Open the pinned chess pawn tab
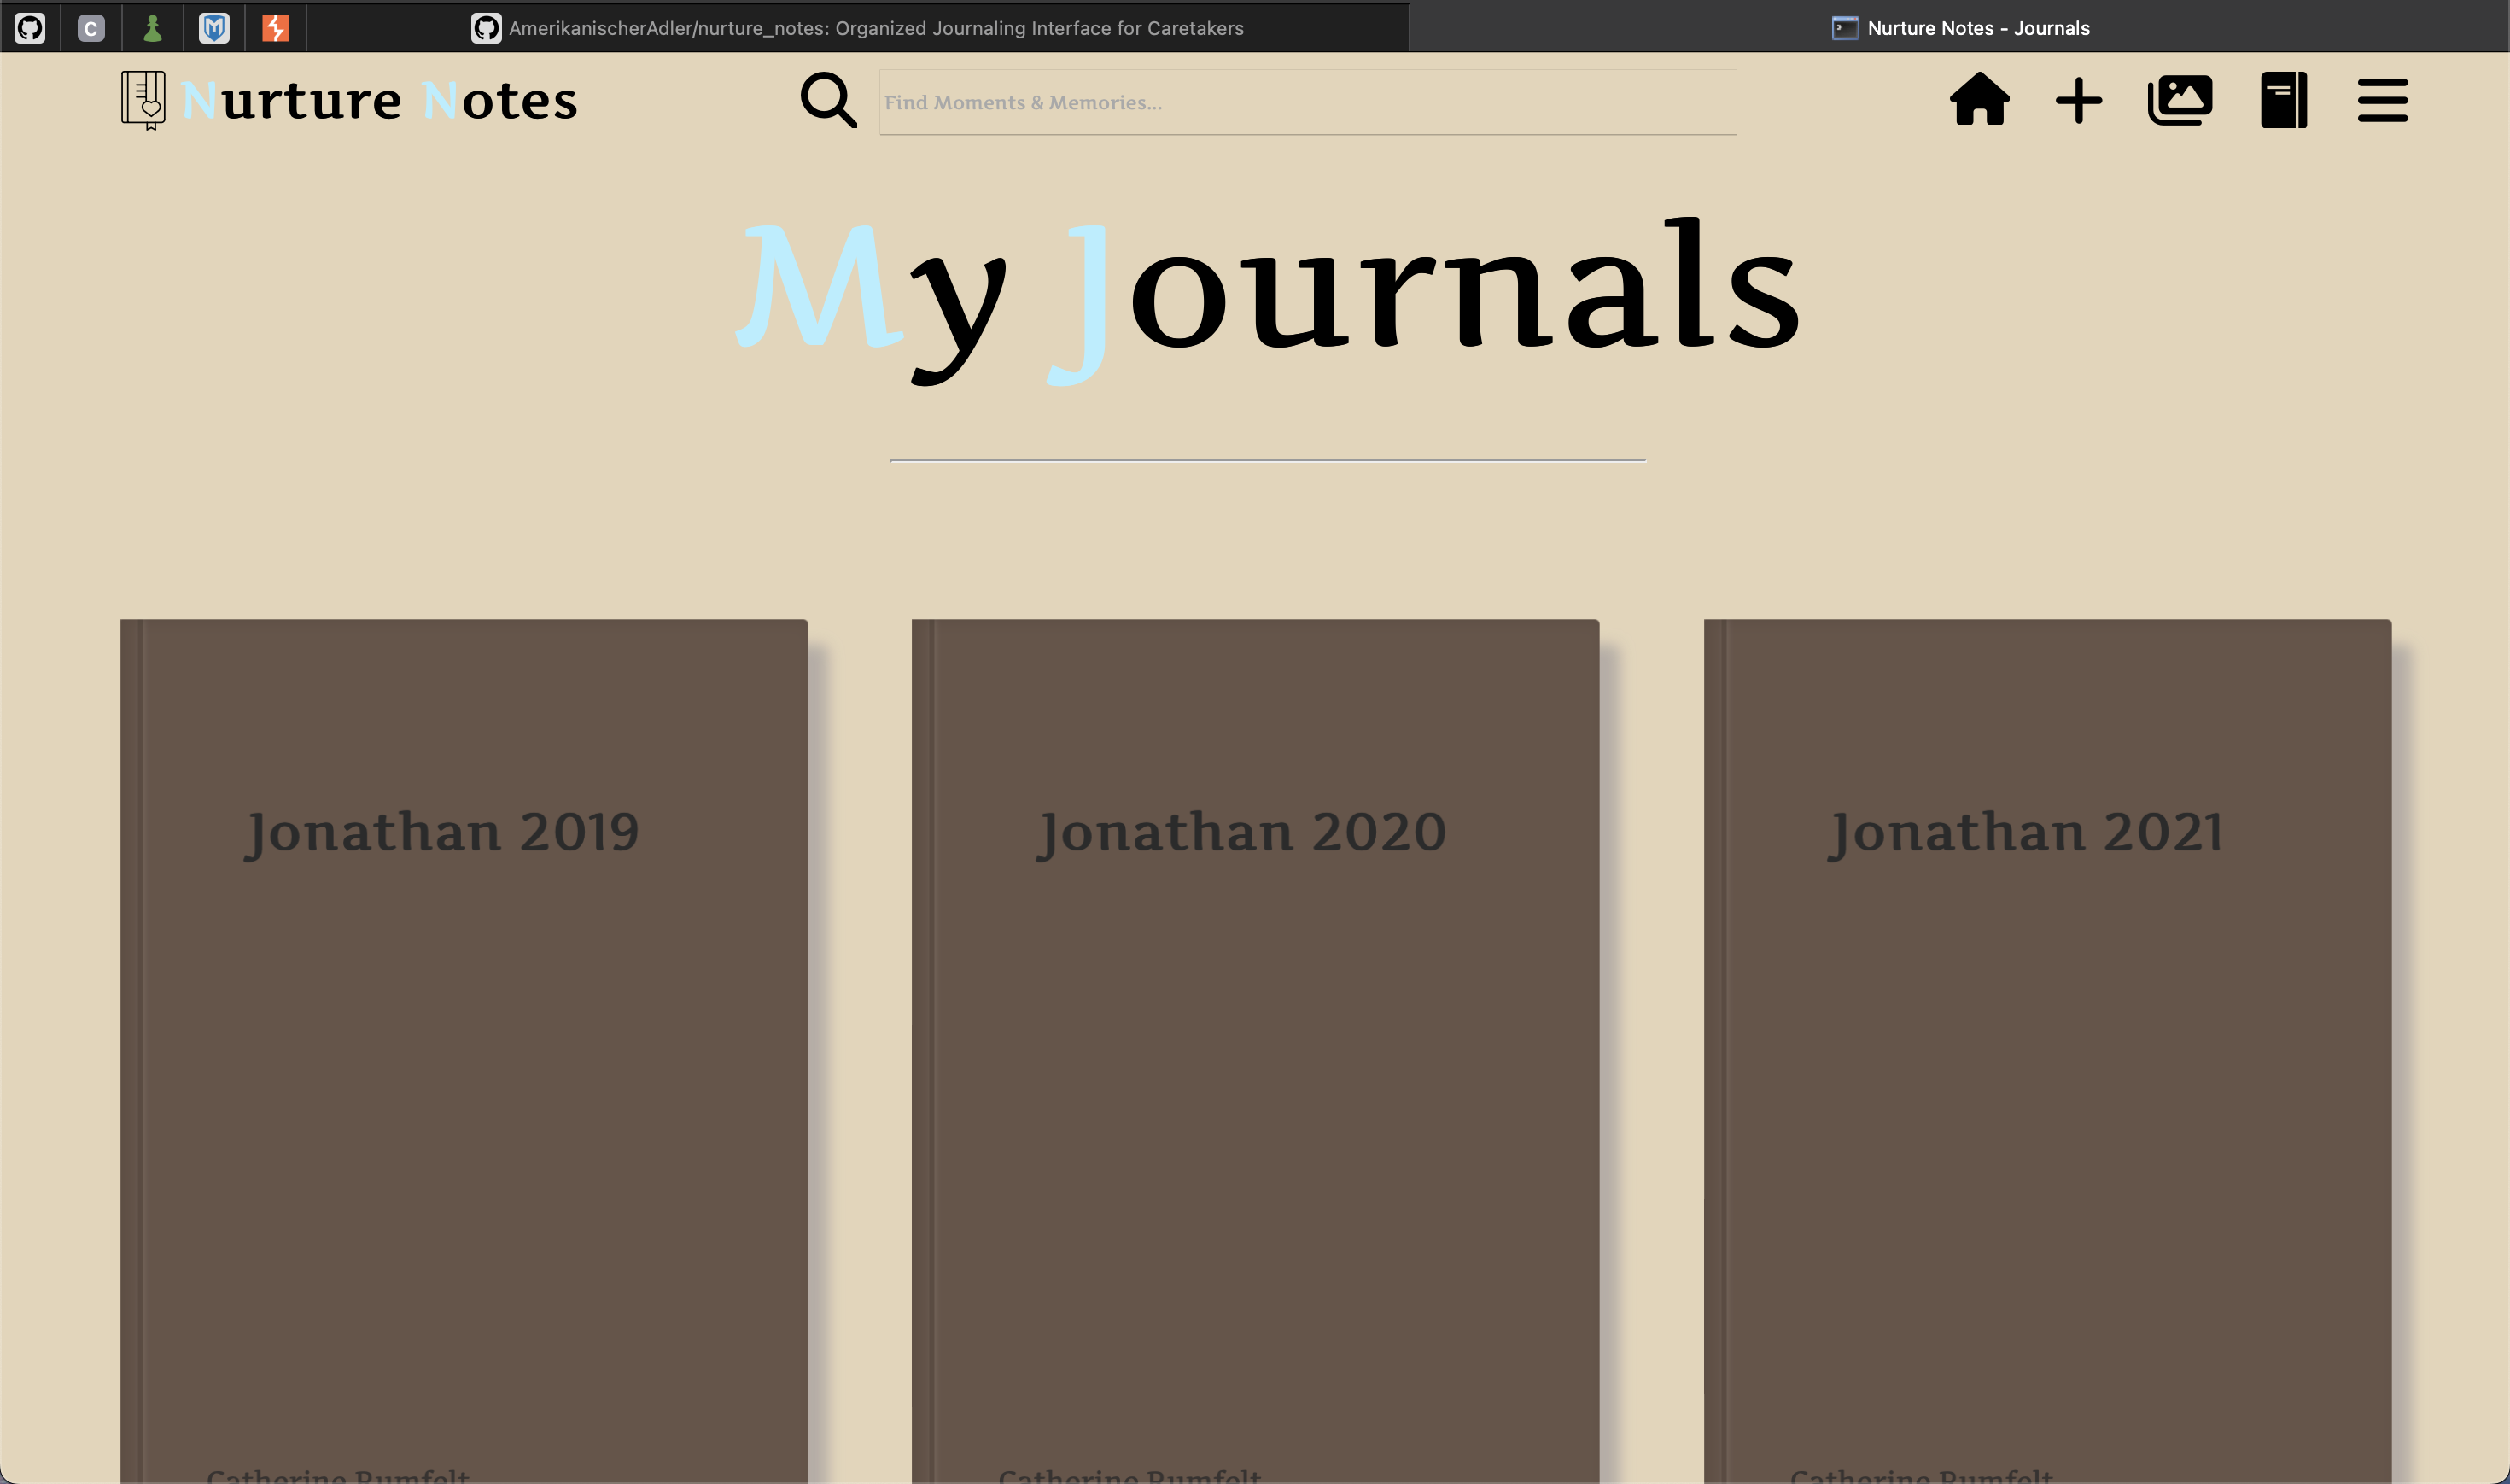This screenshot has height=1484, width=2510. (153, 28)
